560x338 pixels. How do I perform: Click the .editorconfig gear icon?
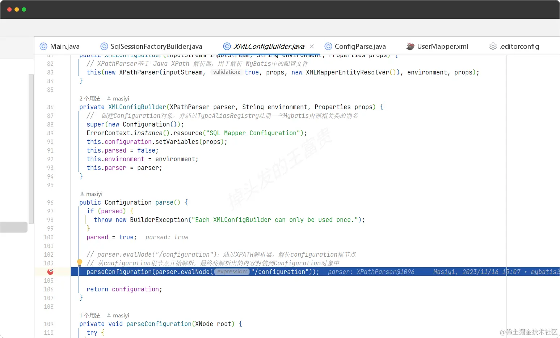click(493, 46)
